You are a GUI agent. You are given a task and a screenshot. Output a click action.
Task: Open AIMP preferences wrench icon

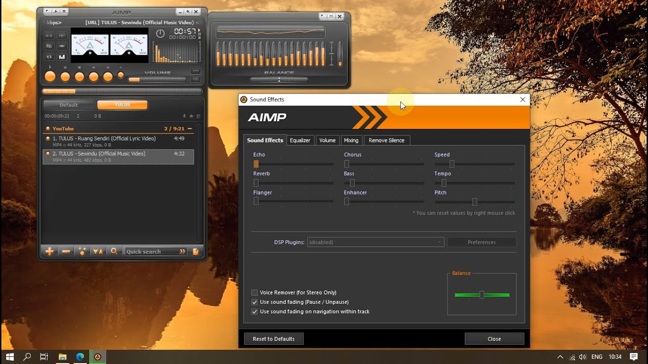(56, 11)
